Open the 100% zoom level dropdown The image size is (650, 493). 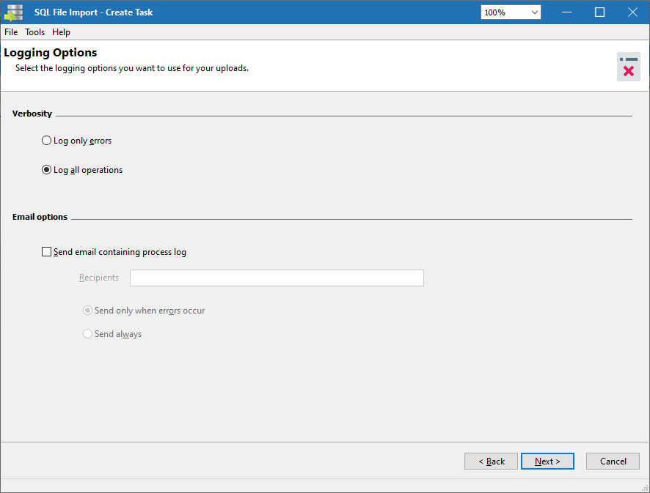click(x=511, y=12)
